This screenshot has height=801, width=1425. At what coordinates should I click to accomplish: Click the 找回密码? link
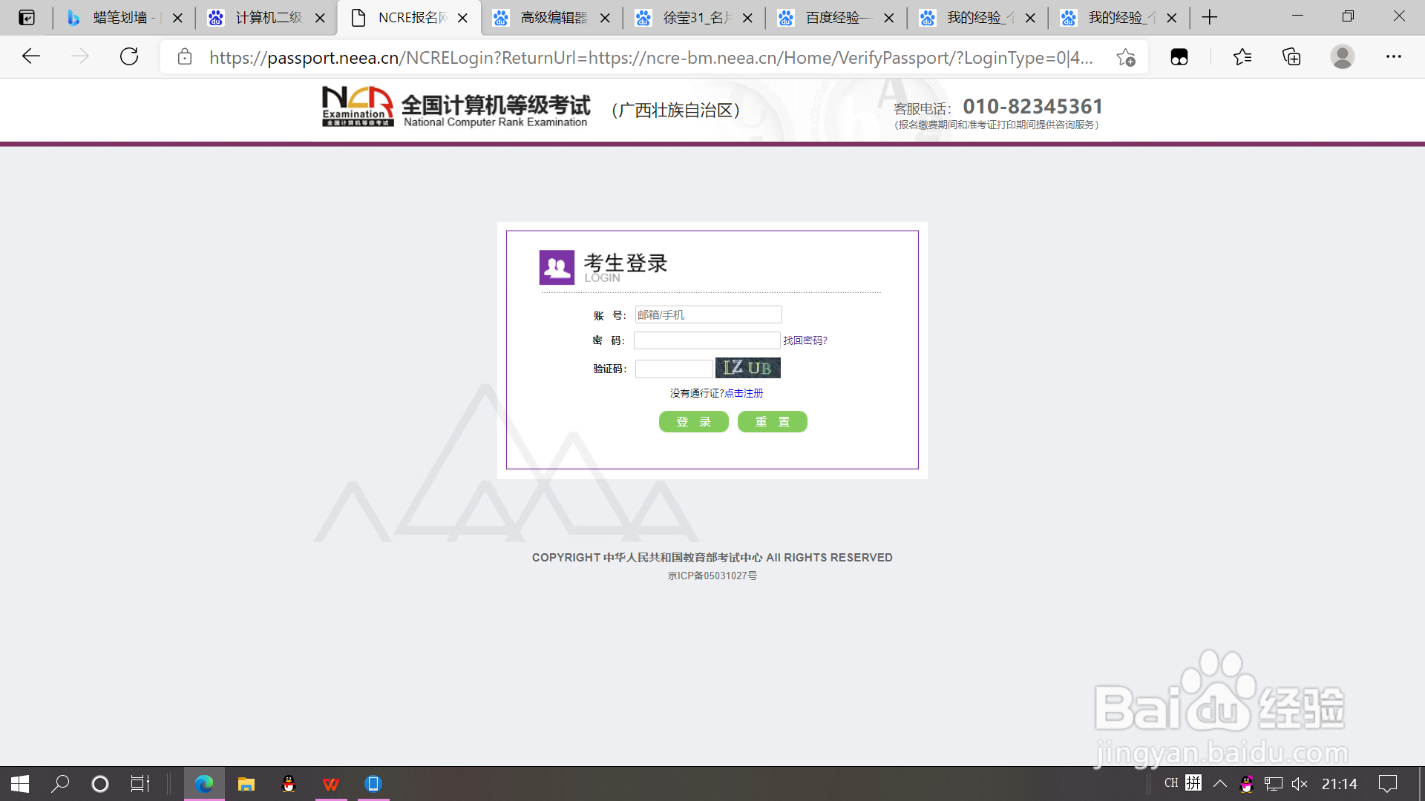[805, 340]
